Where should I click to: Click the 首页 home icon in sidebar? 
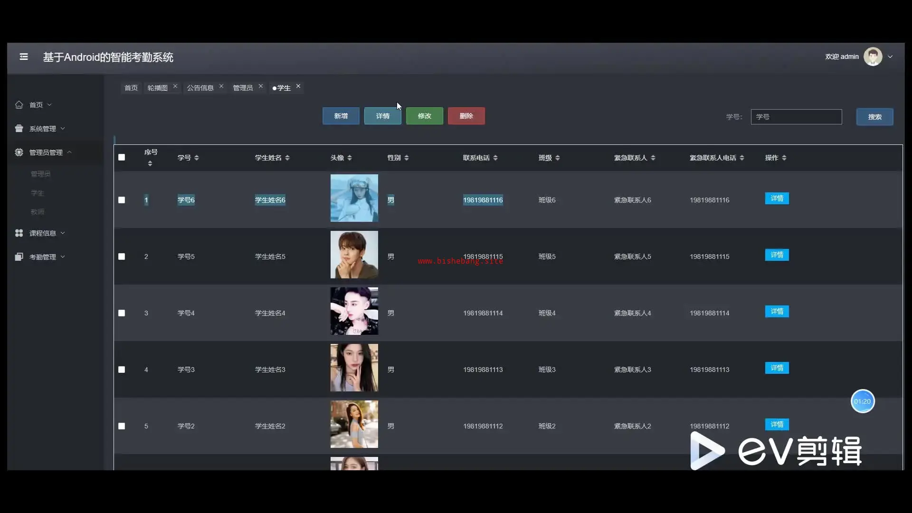tap(19, 104)
